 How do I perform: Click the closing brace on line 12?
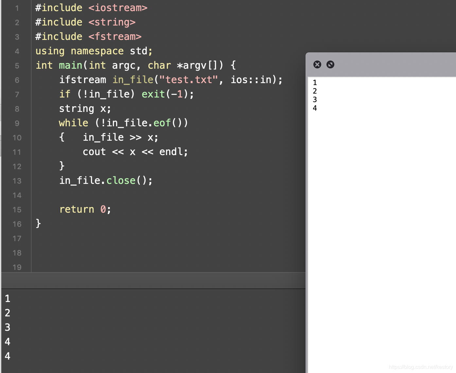62,166
